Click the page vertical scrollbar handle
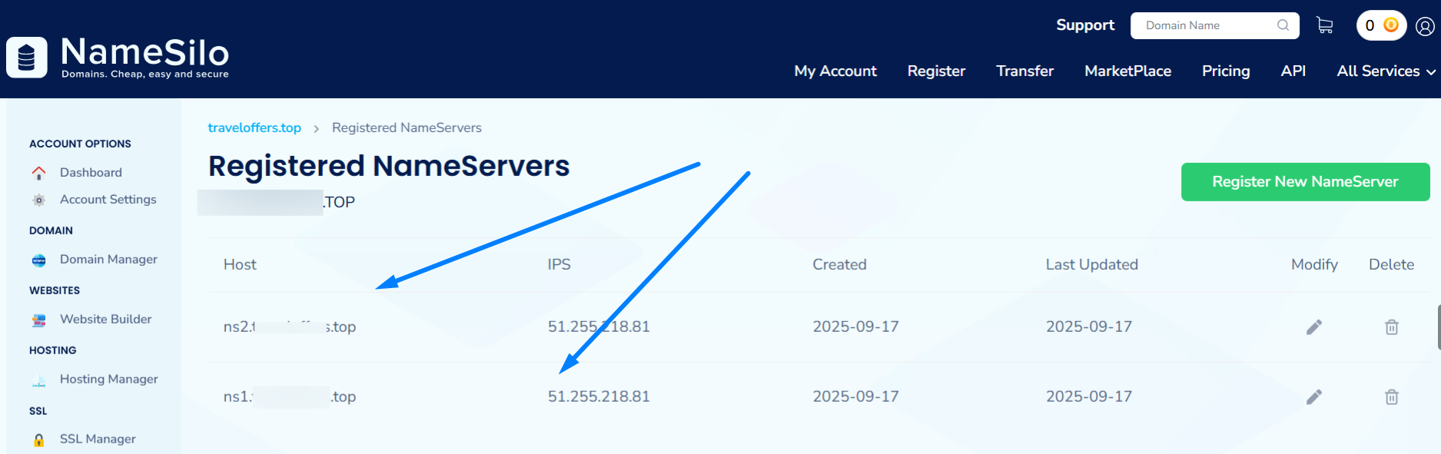The width and height of the screenshot is (1441, 454). 1439,326
